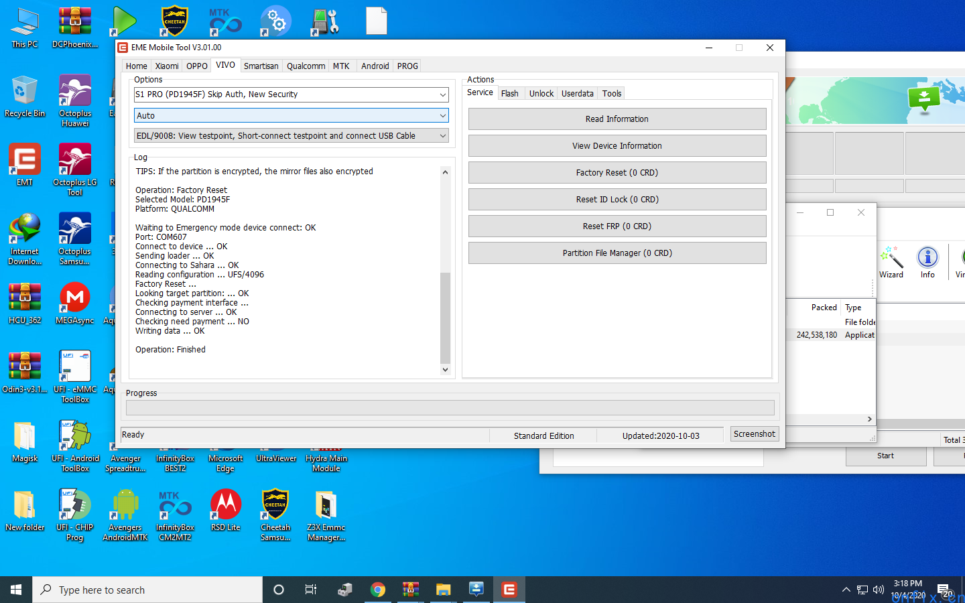Click the Info icon in WinRAR window
Viewport: 965px width, 603px height.
pos(927,262)
